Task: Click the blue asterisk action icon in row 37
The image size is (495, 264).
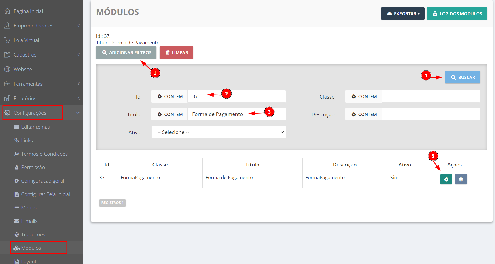Action: pos(461,179)
